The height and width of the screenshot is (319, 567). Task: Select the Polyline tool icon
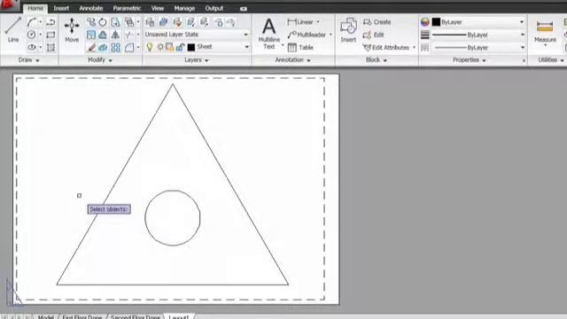tap(50, 22)
